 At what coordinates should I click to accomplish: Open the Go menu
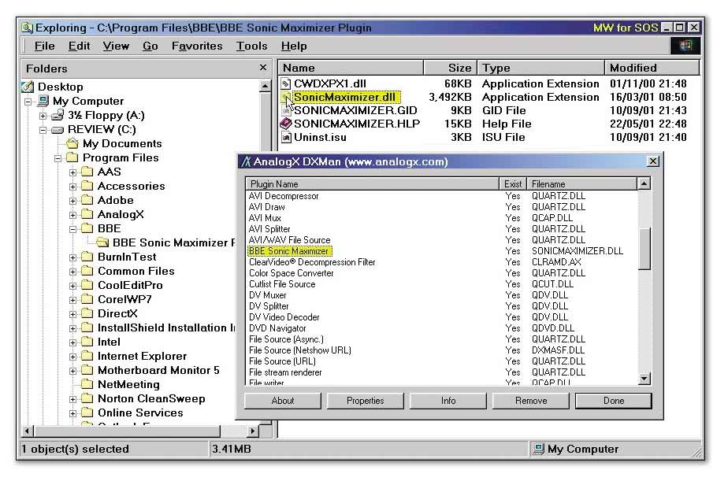coord(150,46)
